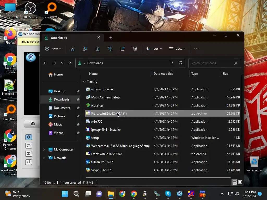Select the ipmsg499r11_installer file
Image resolution: width=267 pixels, height=200 pixels.
click(x=162, y=130)
